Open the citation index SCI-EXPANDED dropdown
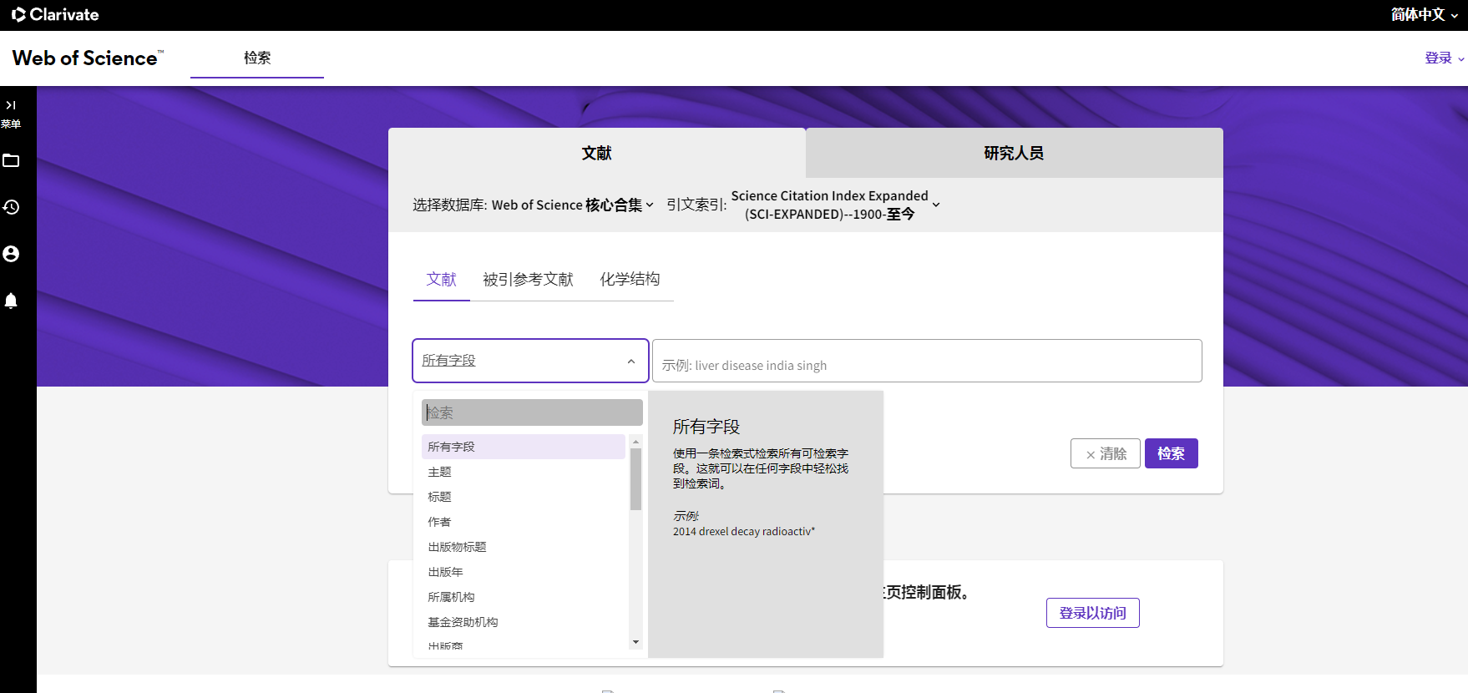Screen dimensions: 1468x693 coord(836,205)
